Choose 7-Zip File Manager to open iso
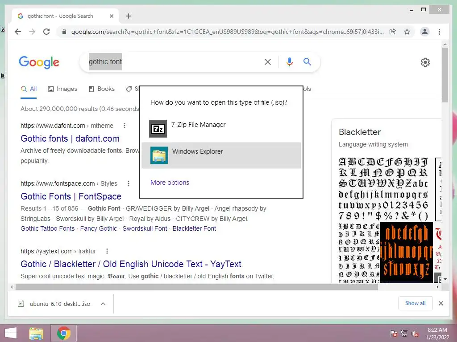The height and width of the screenshot is (342, 457). coord(221,128)
